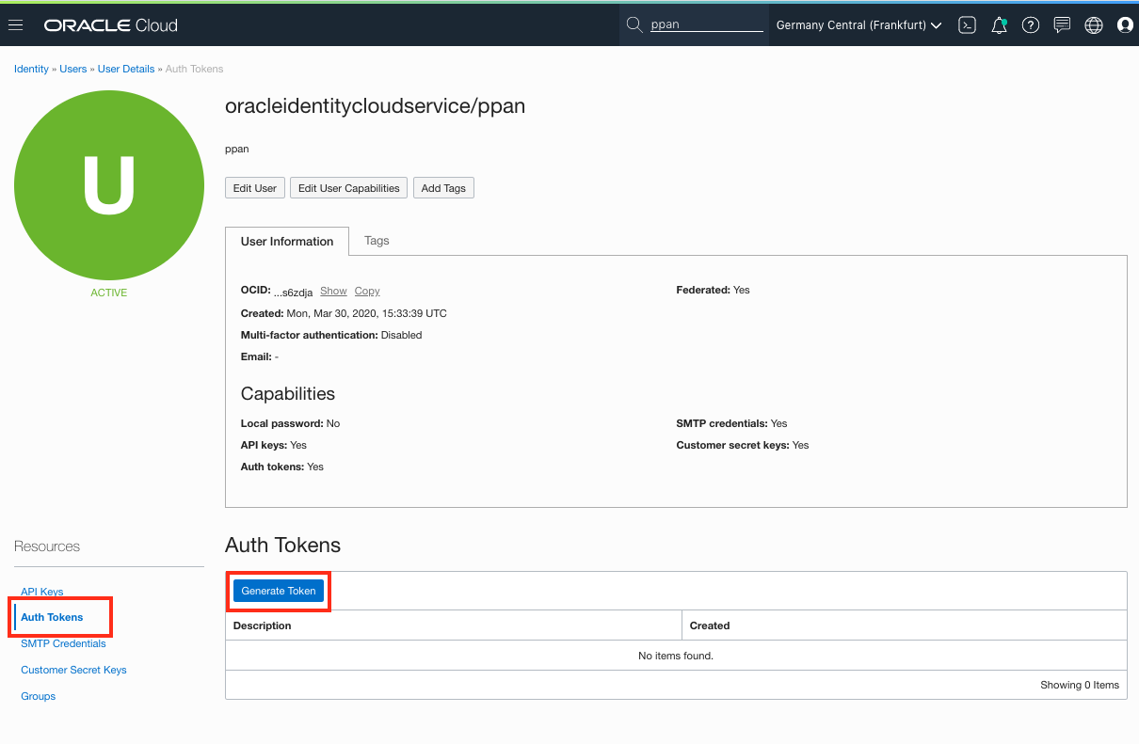Go to Users breadcrumb link

point(73,69)
